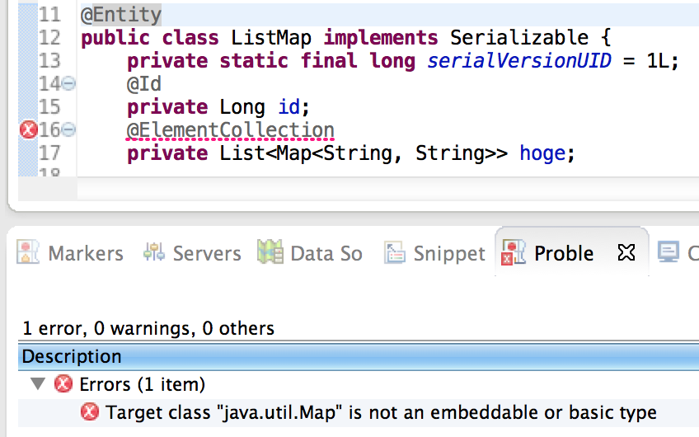This screenshot has width=699, height=437.
Task: Collapse the fold toggle at line 14
Action: pos(68,83)
